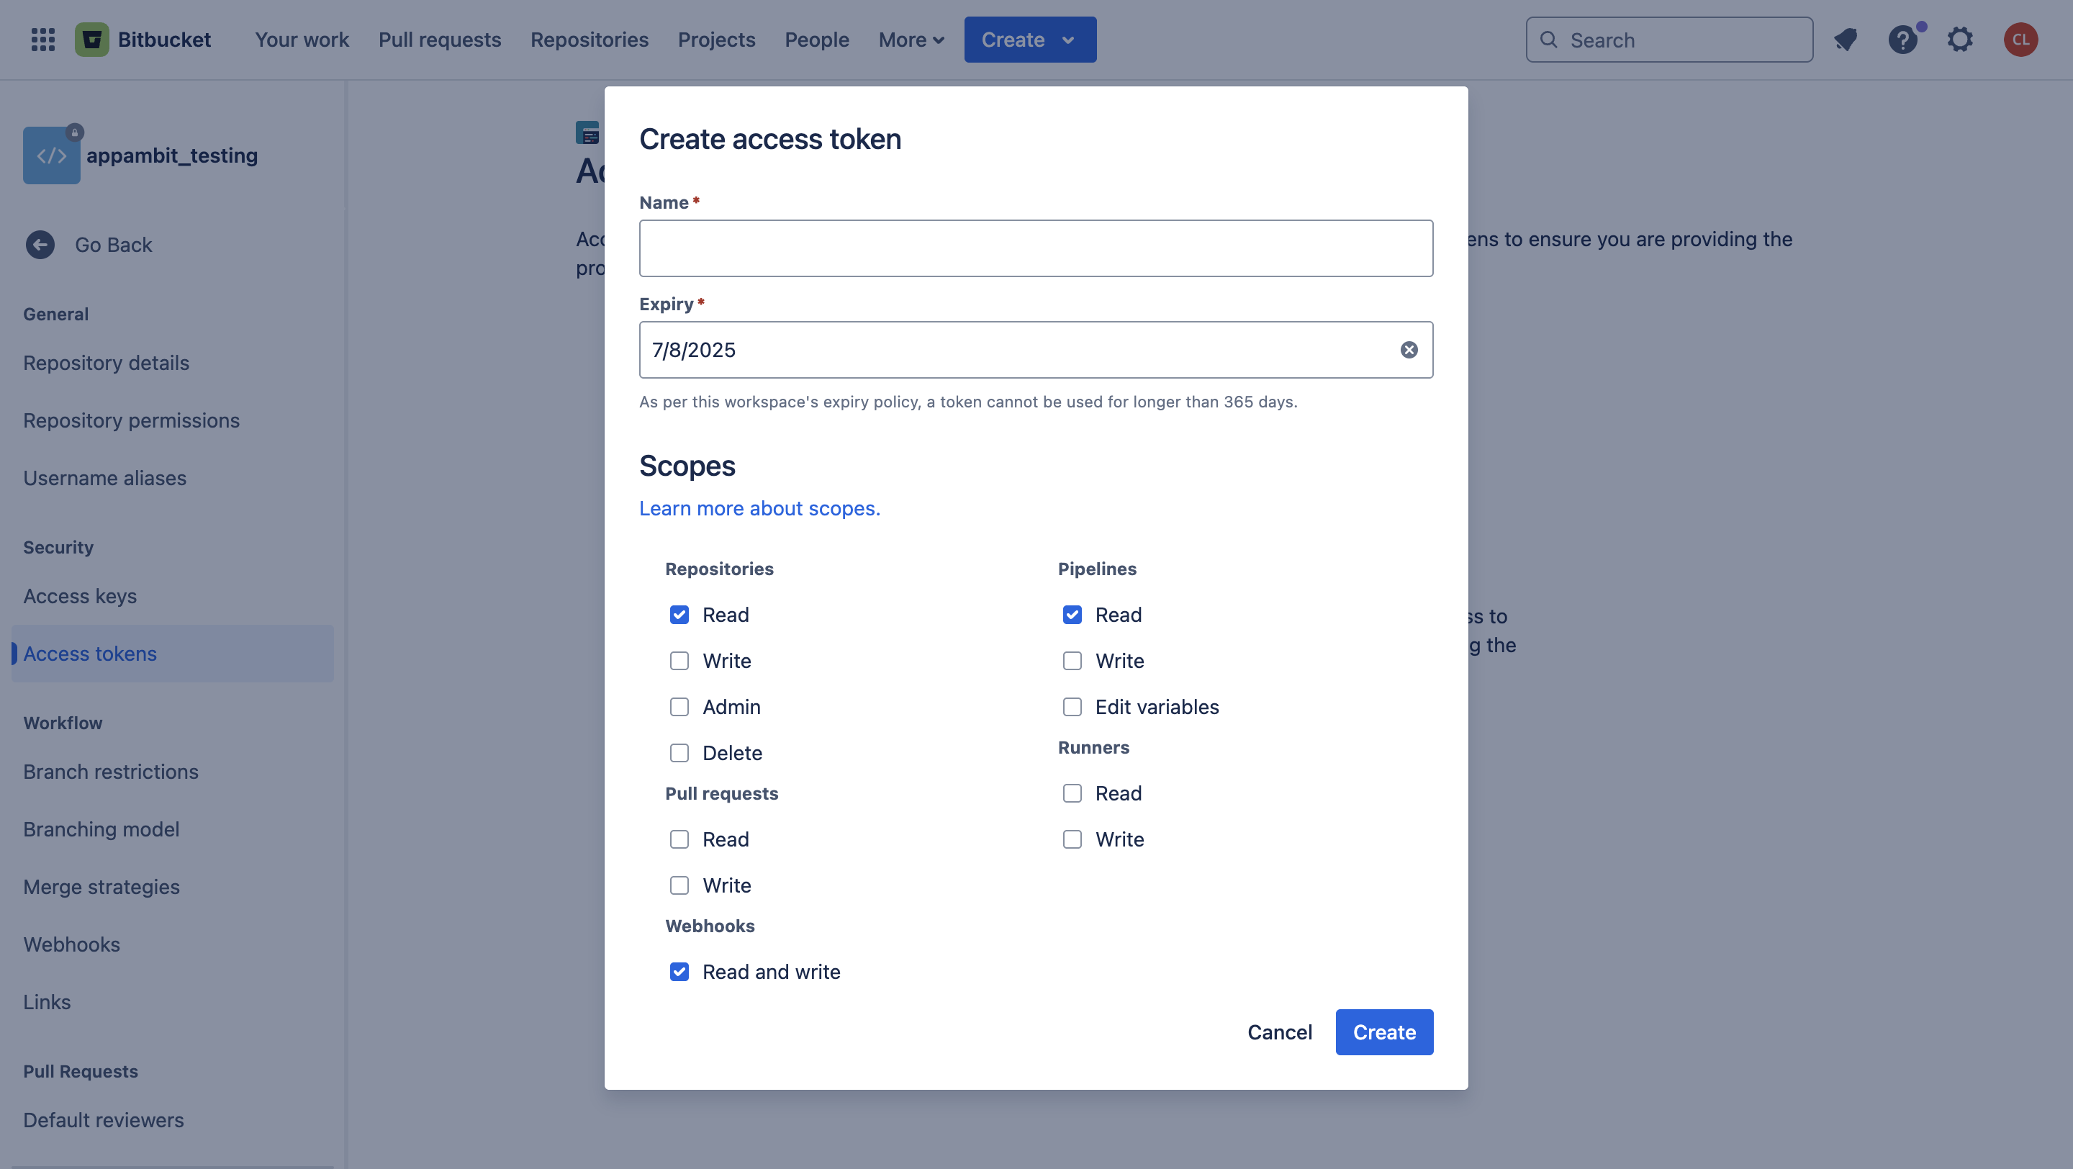Open Branch restrictions in the sidebar
This screenshot has width=2073, height=1169.
click(x=111, y=772)
